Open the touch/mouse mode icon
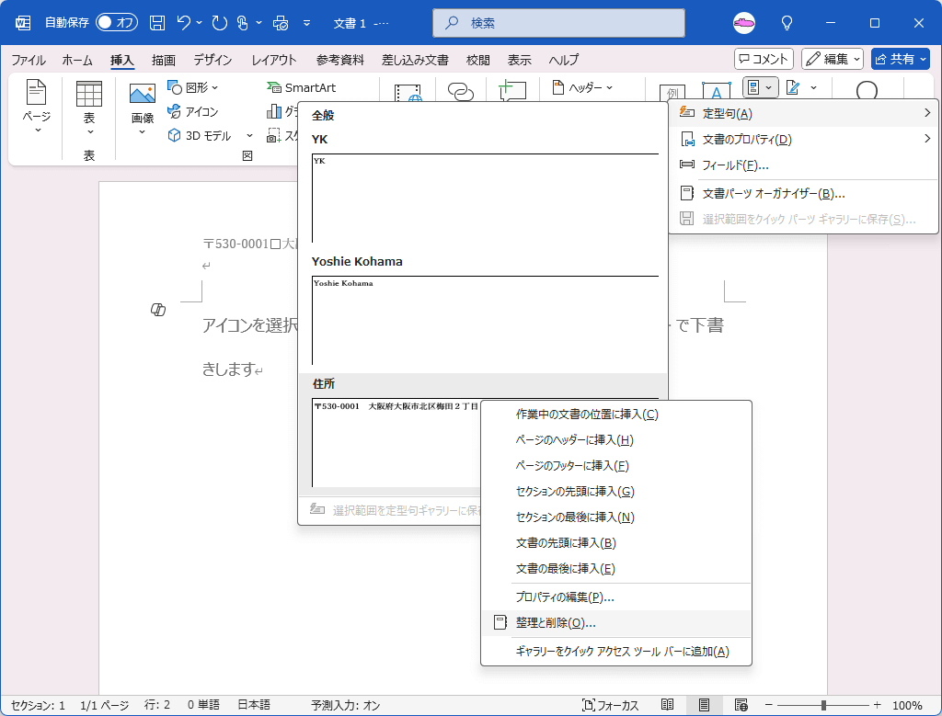The image size is (942, 716). coord(242,23)
